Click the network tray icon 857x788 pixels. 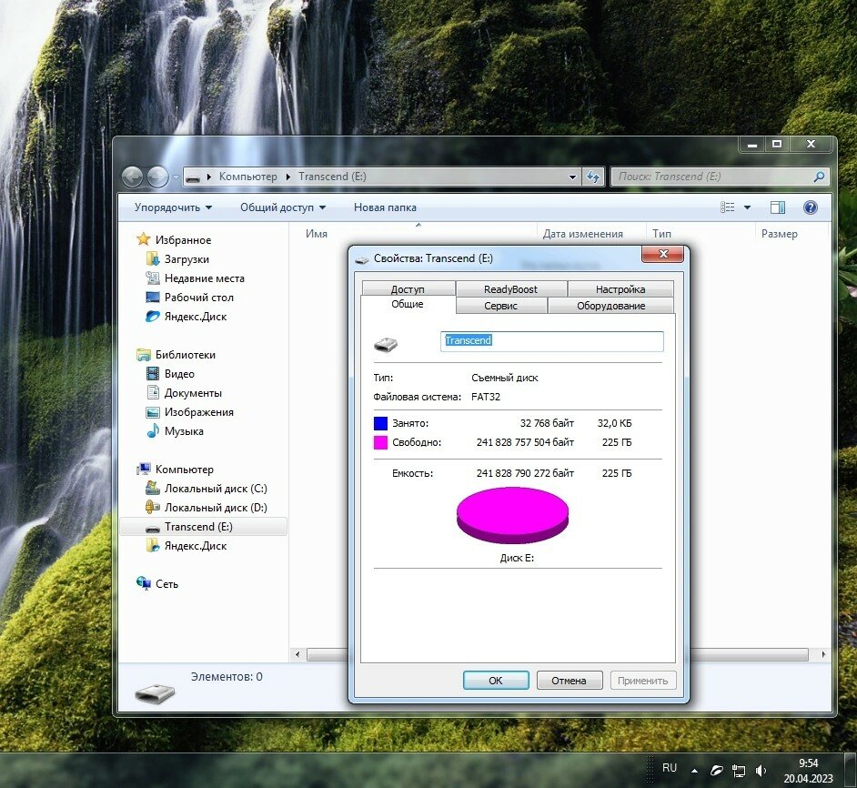739,771
